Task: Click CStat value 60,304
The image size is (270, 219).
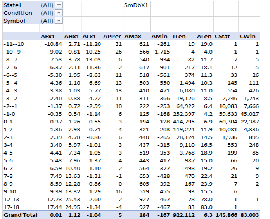Action: coord(228,122)
